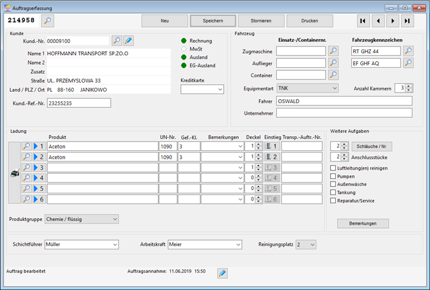Viewport: 430px width, 290px height.
Task: Click the printer icon left of the Ladung rows
Action: (x=15, y=173)
